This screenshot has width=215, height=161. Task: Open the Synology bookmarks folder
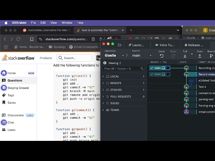tap(57, 47)
